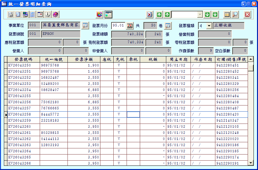The image size is (258, 170).
Task: Jump to first record with green arrow
Action: click(159, 15)
